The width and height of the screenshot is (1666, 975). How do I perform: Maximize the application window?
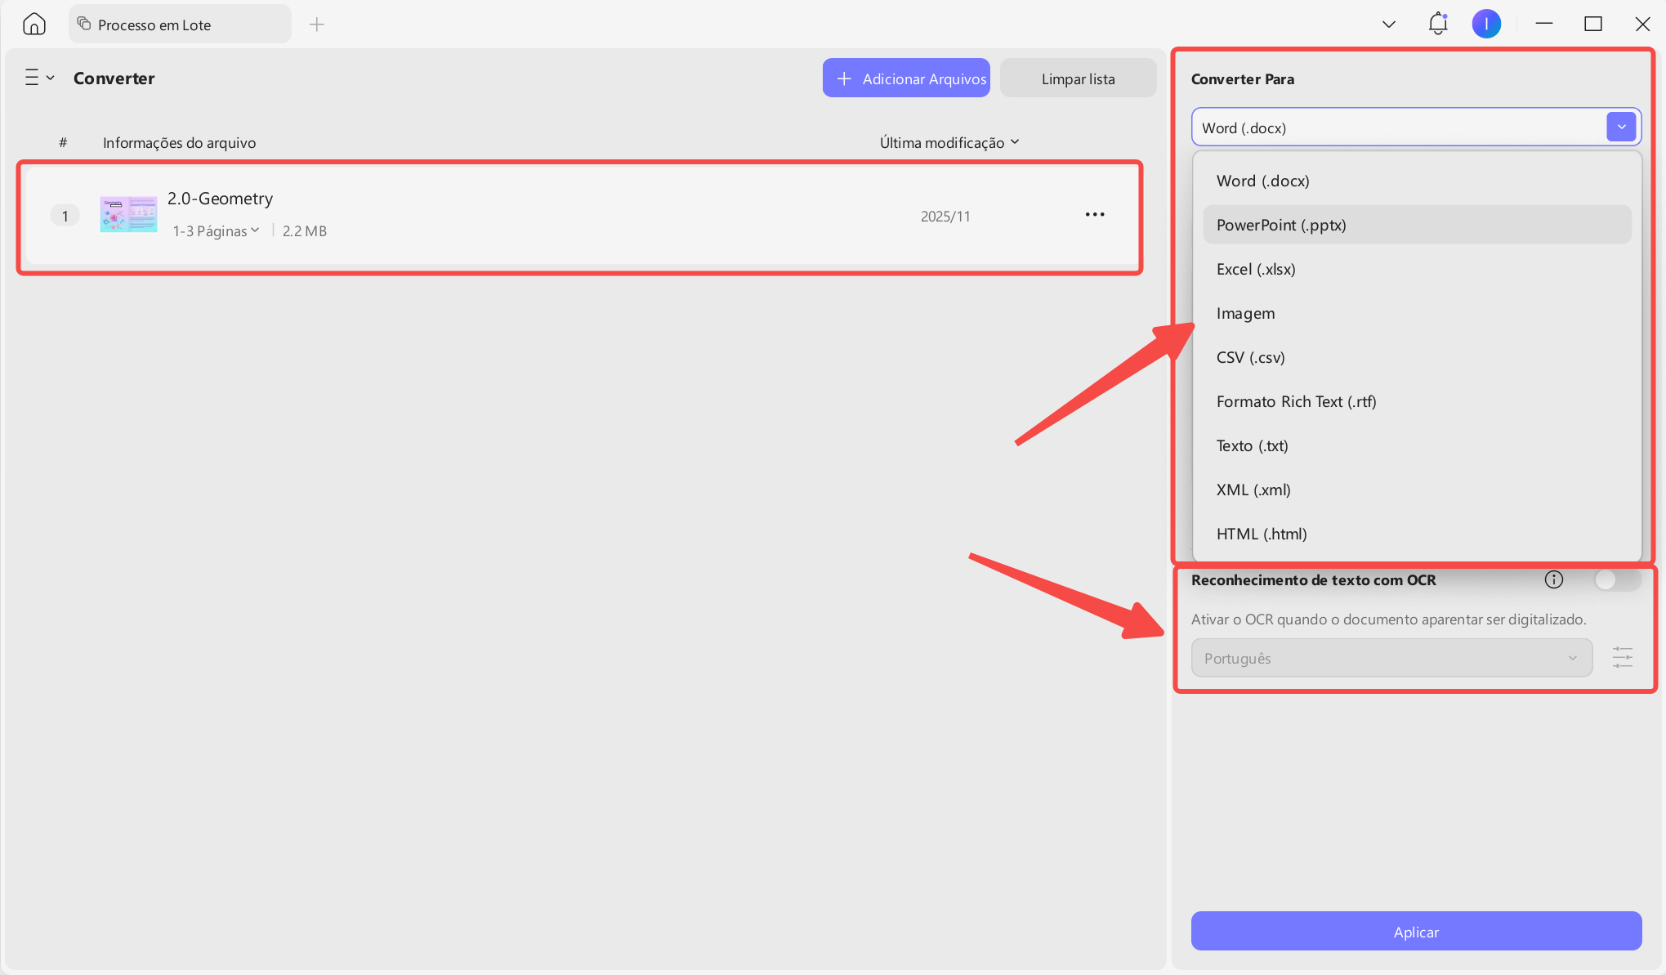[1592, 24]
